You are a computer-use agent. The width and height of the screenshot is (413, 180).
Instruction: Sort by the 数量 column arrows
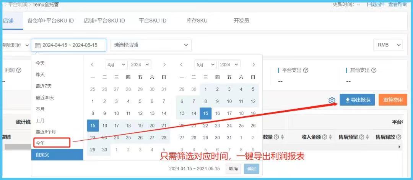[x=282, y=137]
